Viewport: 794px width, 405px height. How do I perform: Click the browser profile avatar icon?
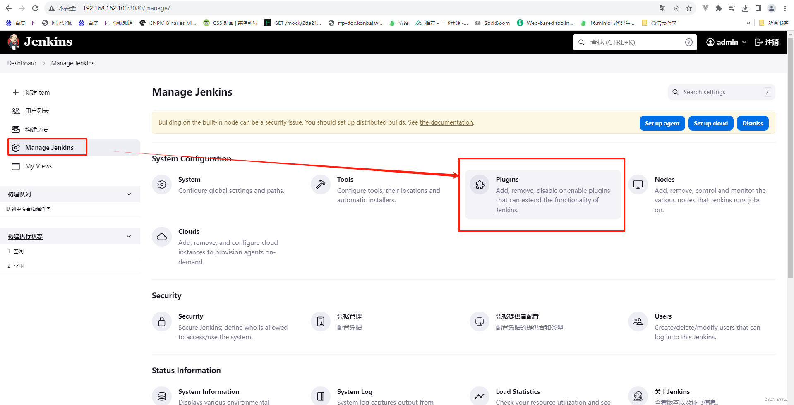coord(772,8)
